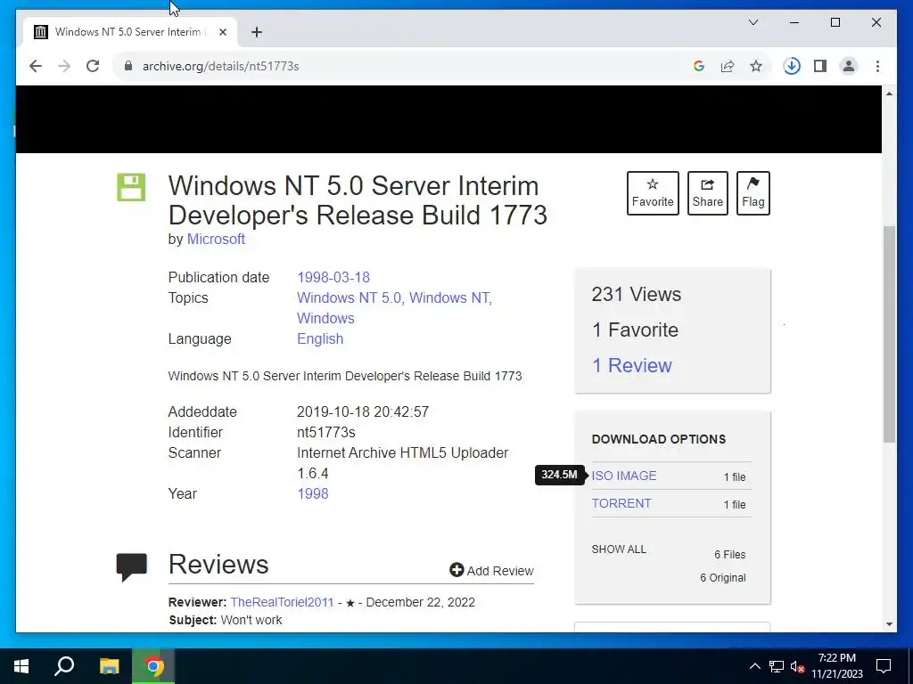Open the taskbar clock and date

point(836,666)
